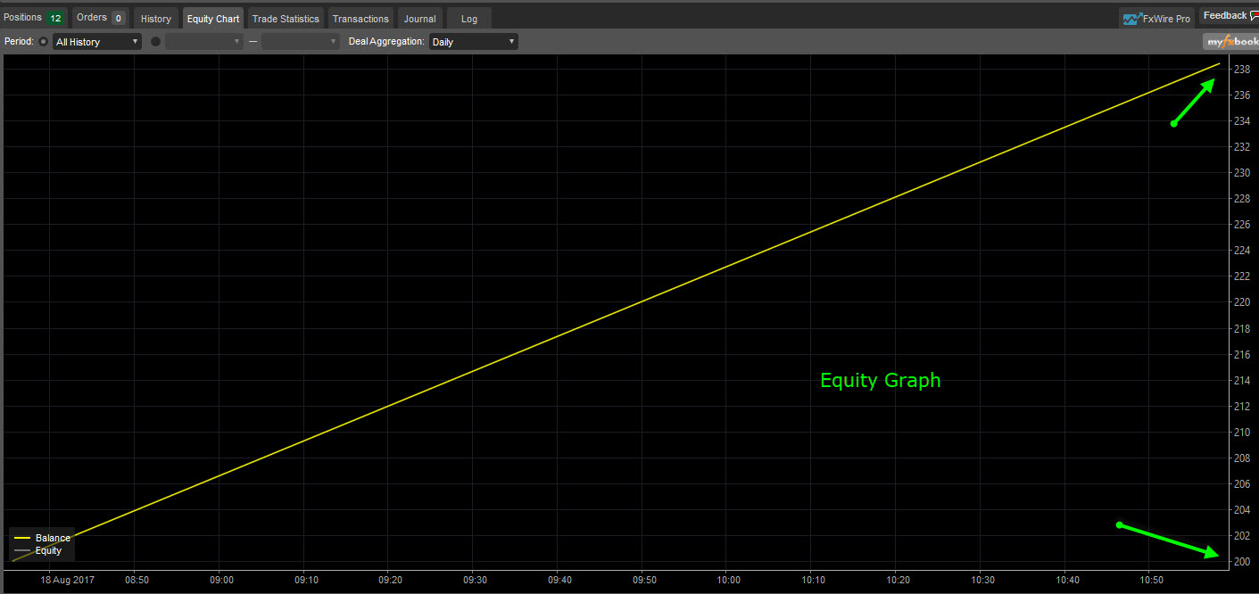Click the Orders count badge
Image resolution: width=1259 pixels, height=594 pixels.
[119, 18]
